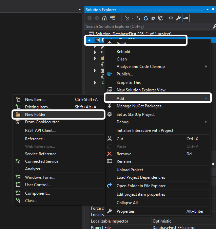This screenshot has width=216, height=229.
Task: Open Properties via the wrench toolbar icon
Action: tap(178, 18)
